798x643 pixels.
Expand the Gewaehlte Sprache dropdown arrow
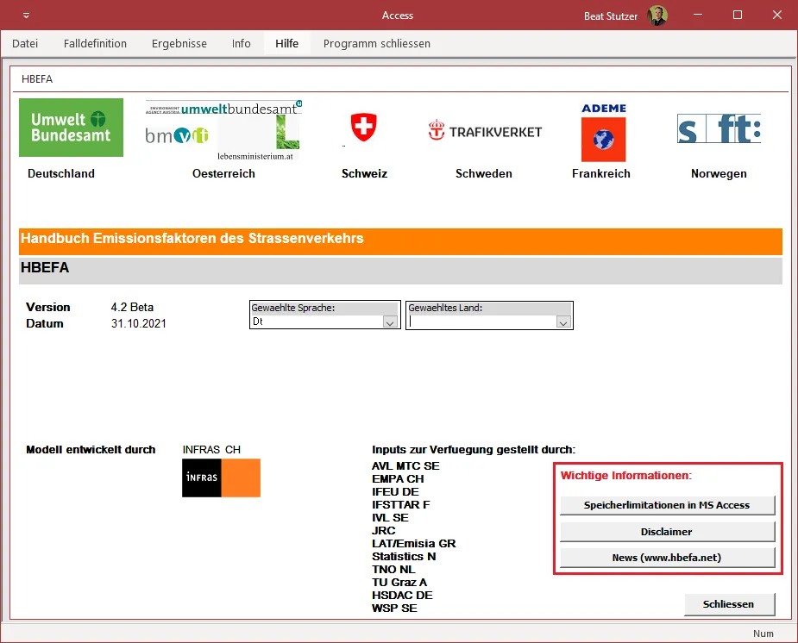[x=390, y=321]
